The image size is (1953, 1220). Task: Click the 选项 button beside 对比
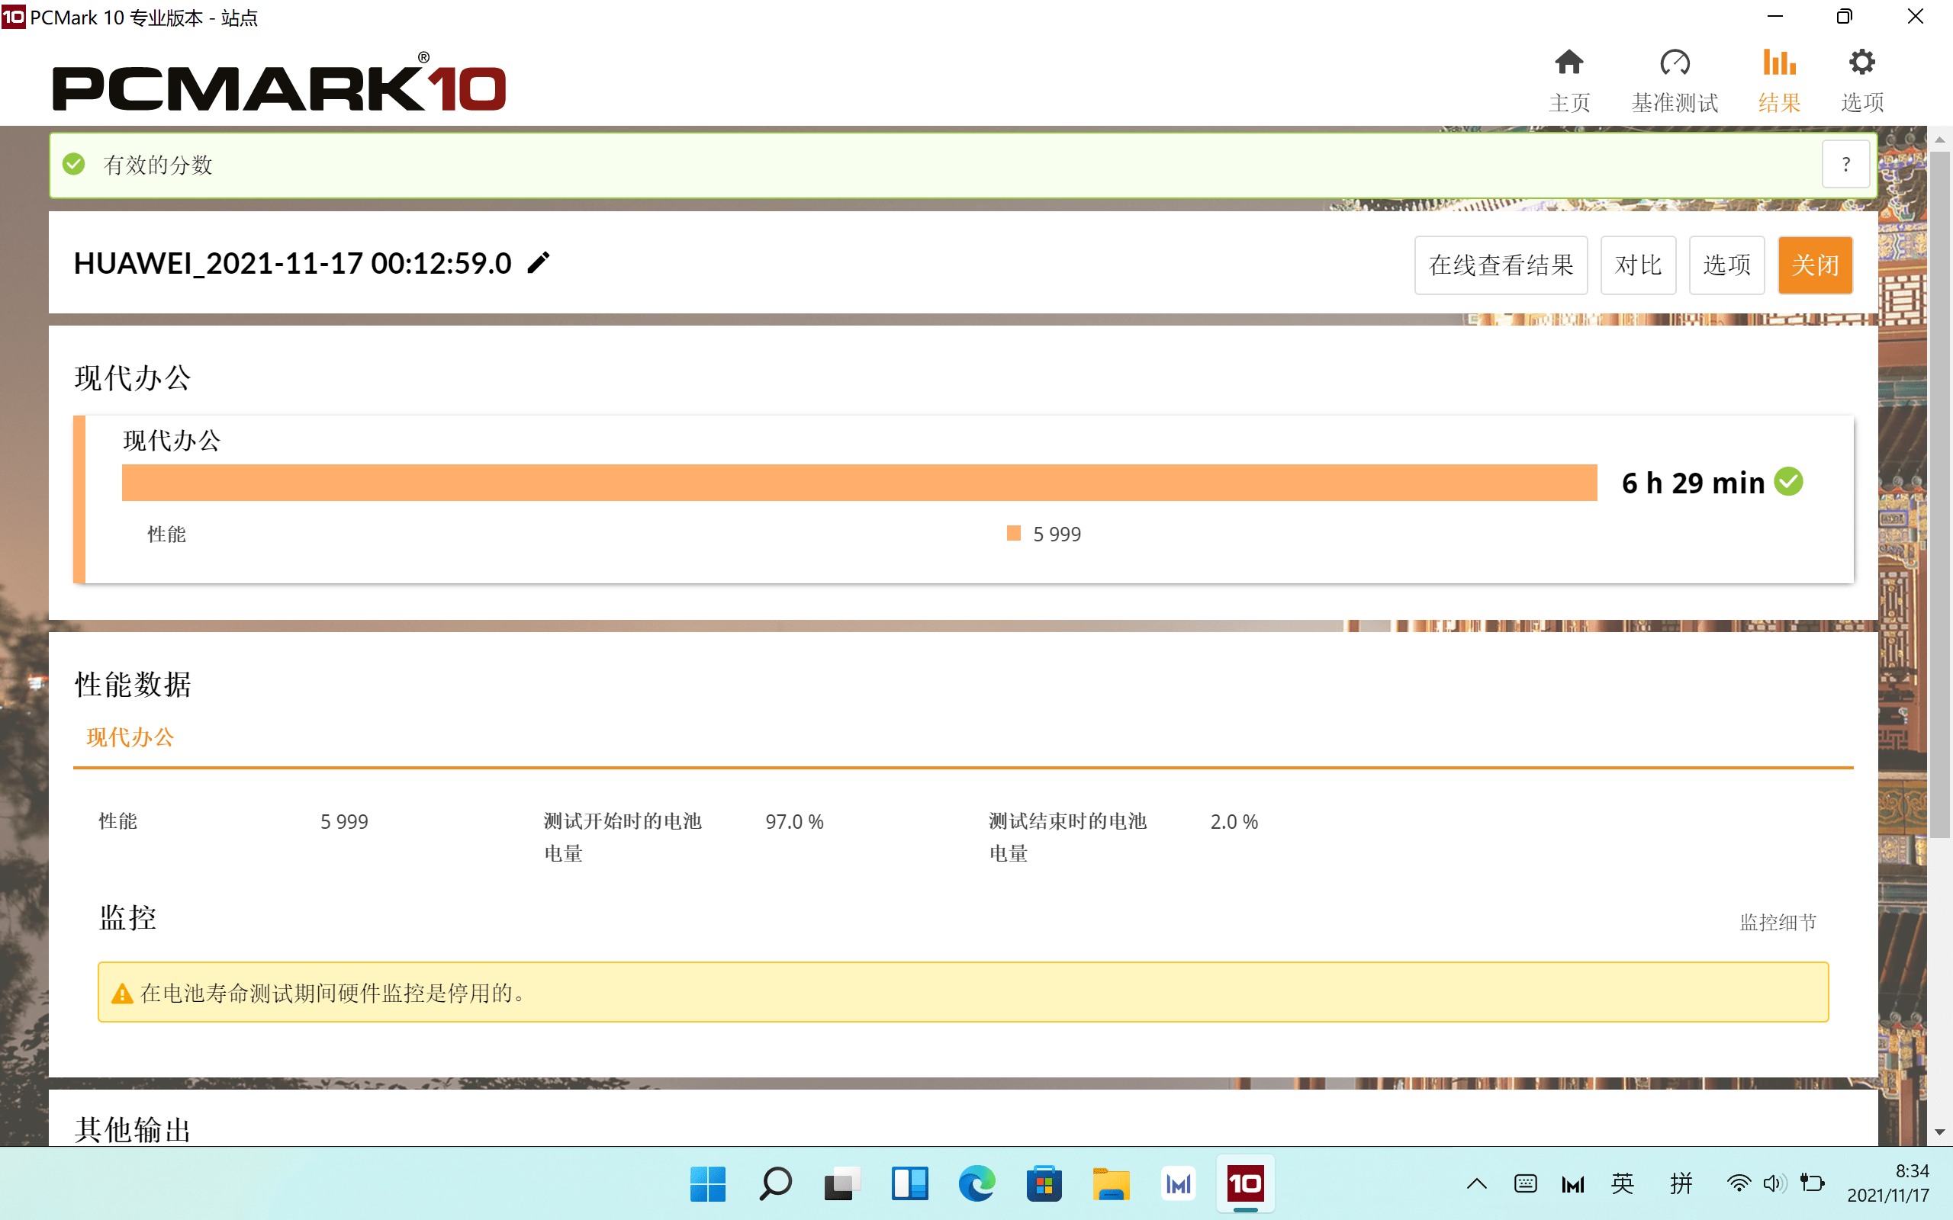(x=1726, y=265)
